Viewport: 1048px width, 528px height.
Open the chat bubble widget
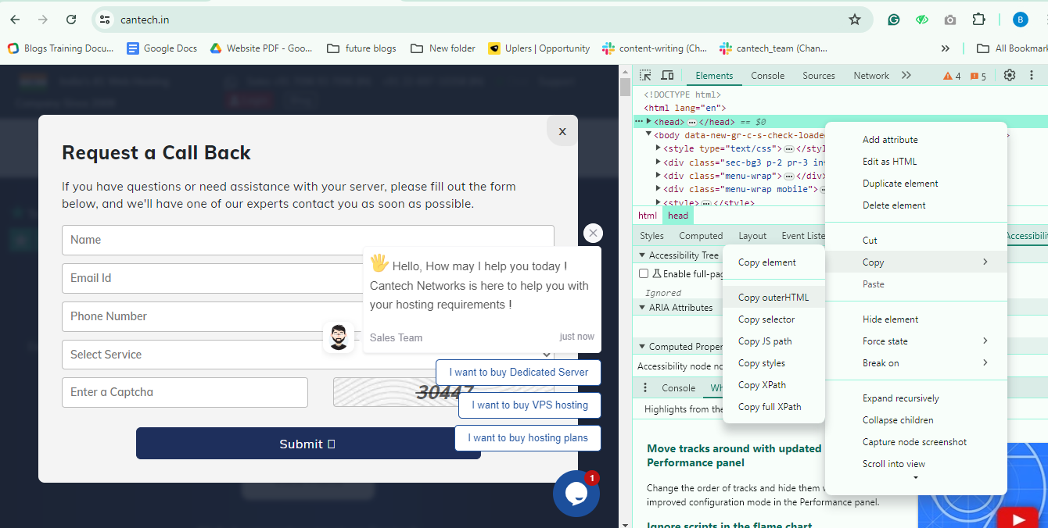pyautogui.click(x=576, y=494)
